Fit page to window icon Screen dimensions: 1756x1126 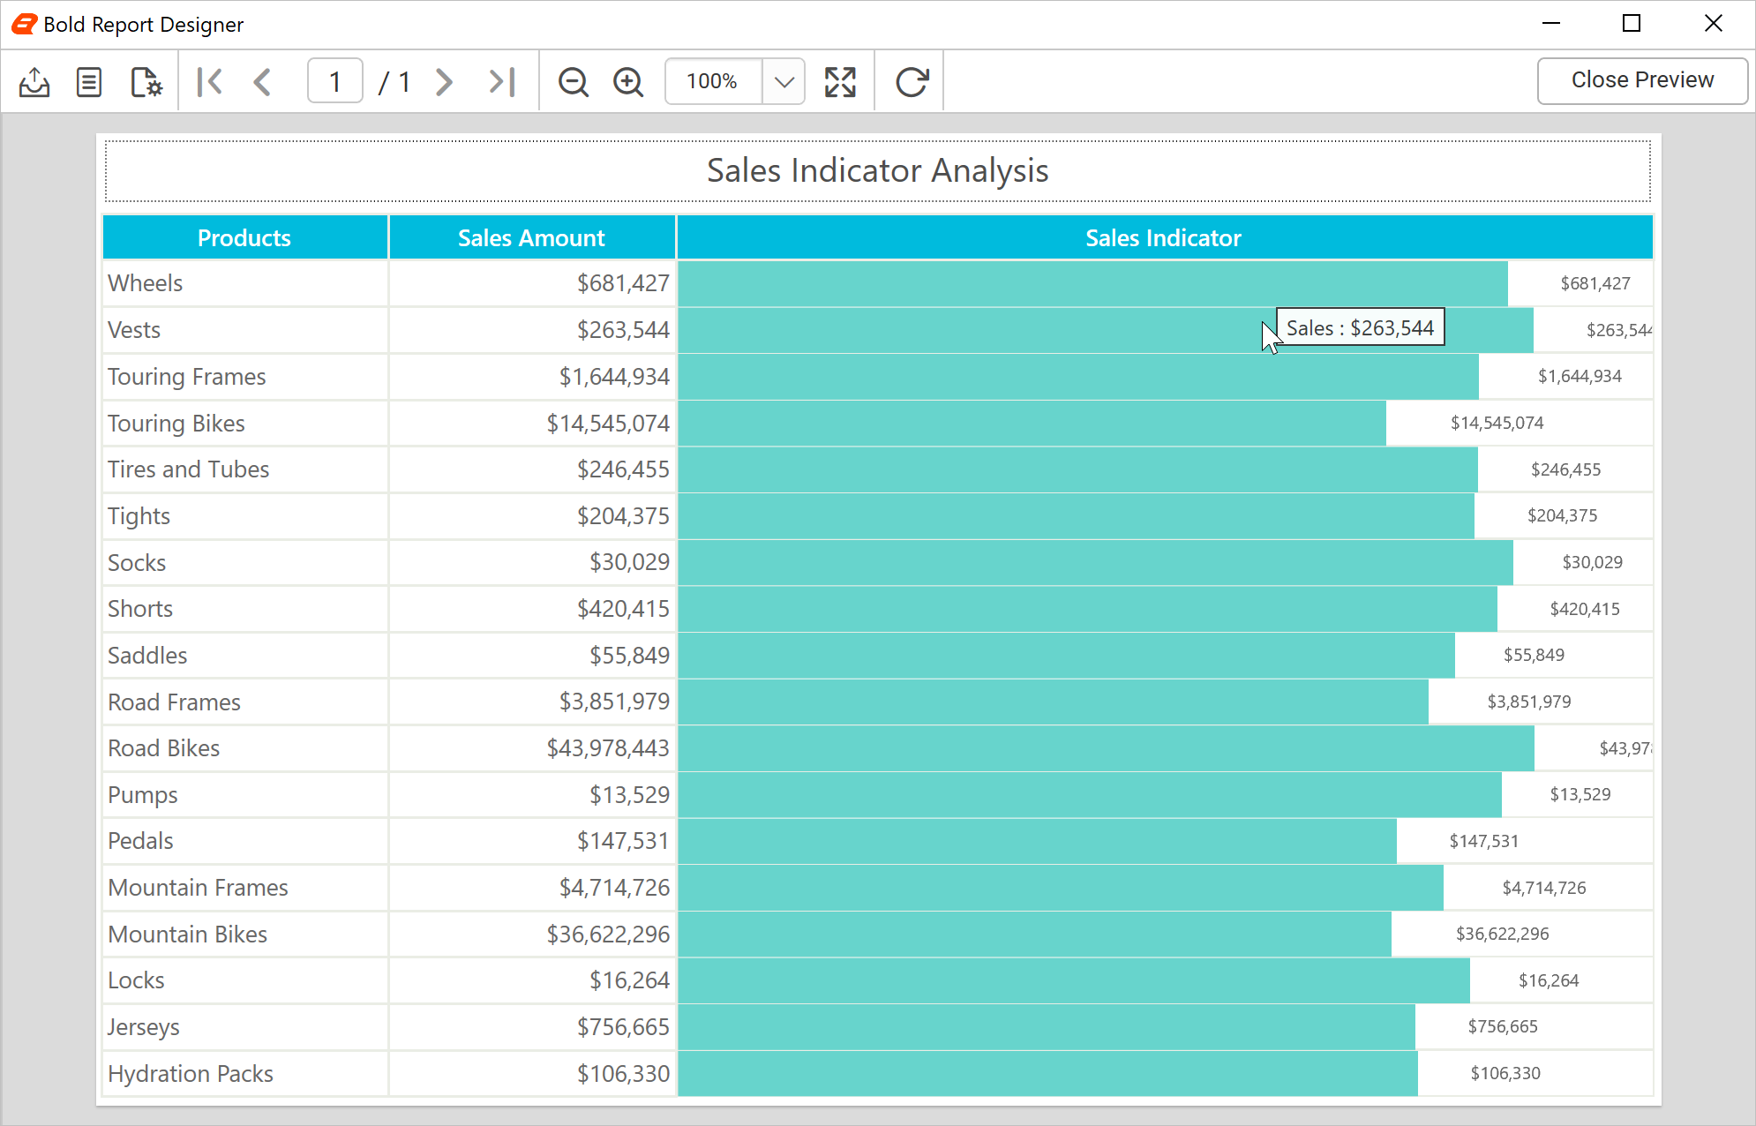840,82
